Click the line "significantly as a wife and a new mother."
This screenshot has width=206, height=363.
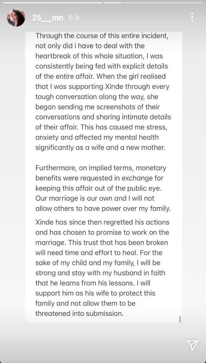click(101, 148)
